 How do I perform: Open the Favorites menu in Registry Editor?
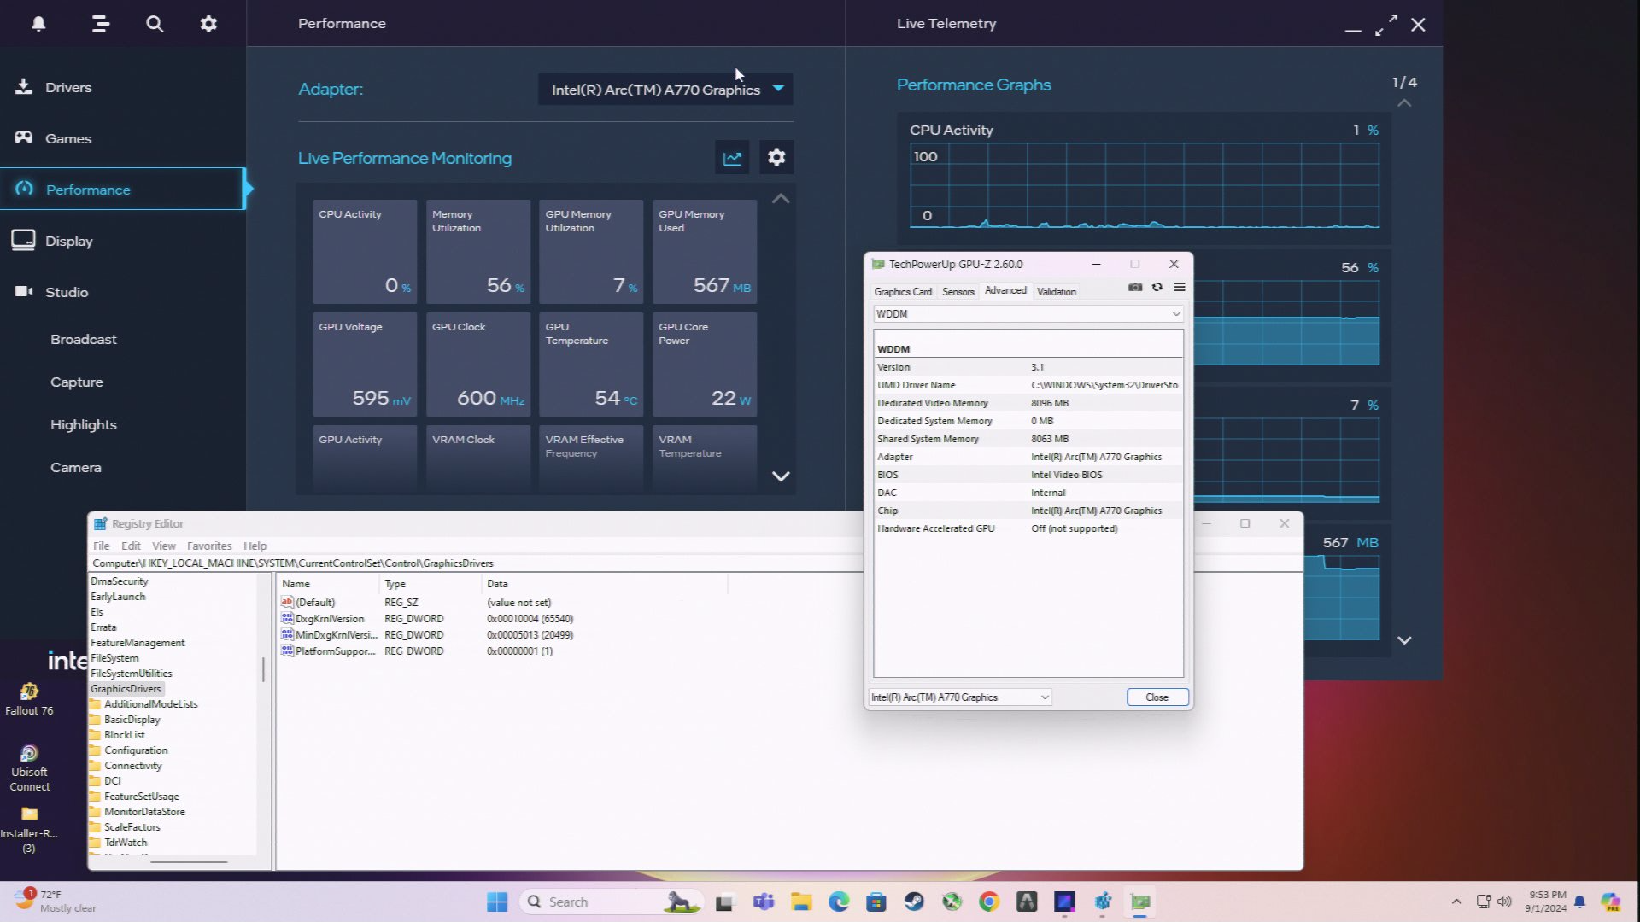coord(209,546)
